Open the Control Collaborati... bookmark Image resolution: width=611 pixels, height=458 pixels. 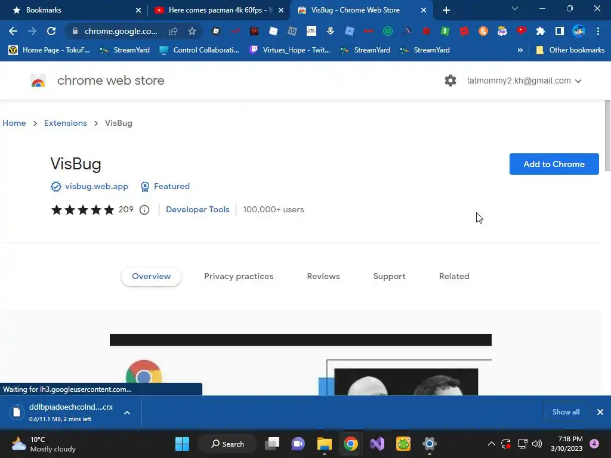[199, 50]
